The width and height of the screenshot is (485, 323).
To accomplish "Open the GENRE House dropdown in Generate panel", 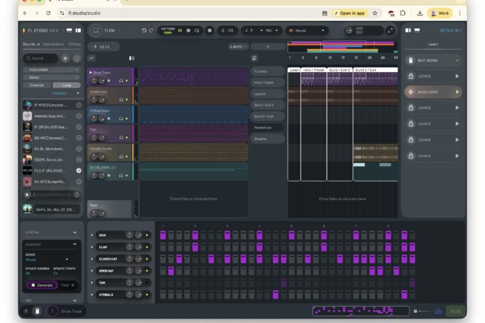I will click(x=47, y=259).
